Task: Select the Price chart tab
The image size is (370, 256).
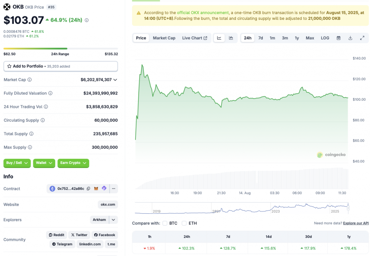Action: pos(141,38)
